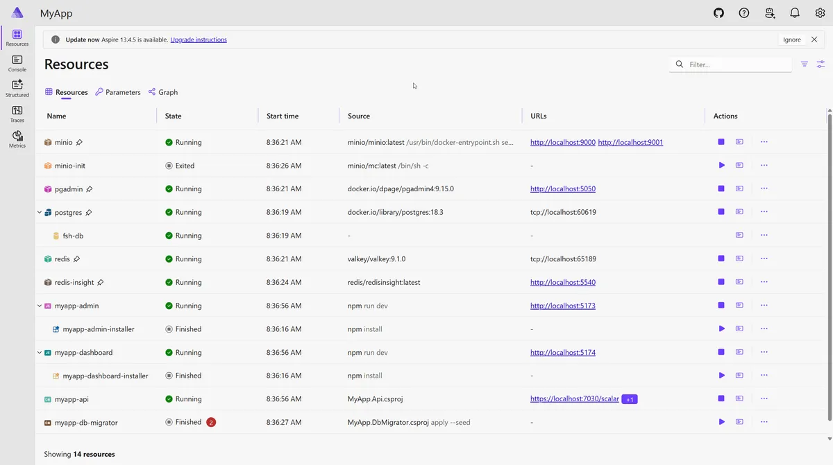This screenshot has width=833, height=465.
Task: Open more actions menu for redis
Action: pos(764,258)
